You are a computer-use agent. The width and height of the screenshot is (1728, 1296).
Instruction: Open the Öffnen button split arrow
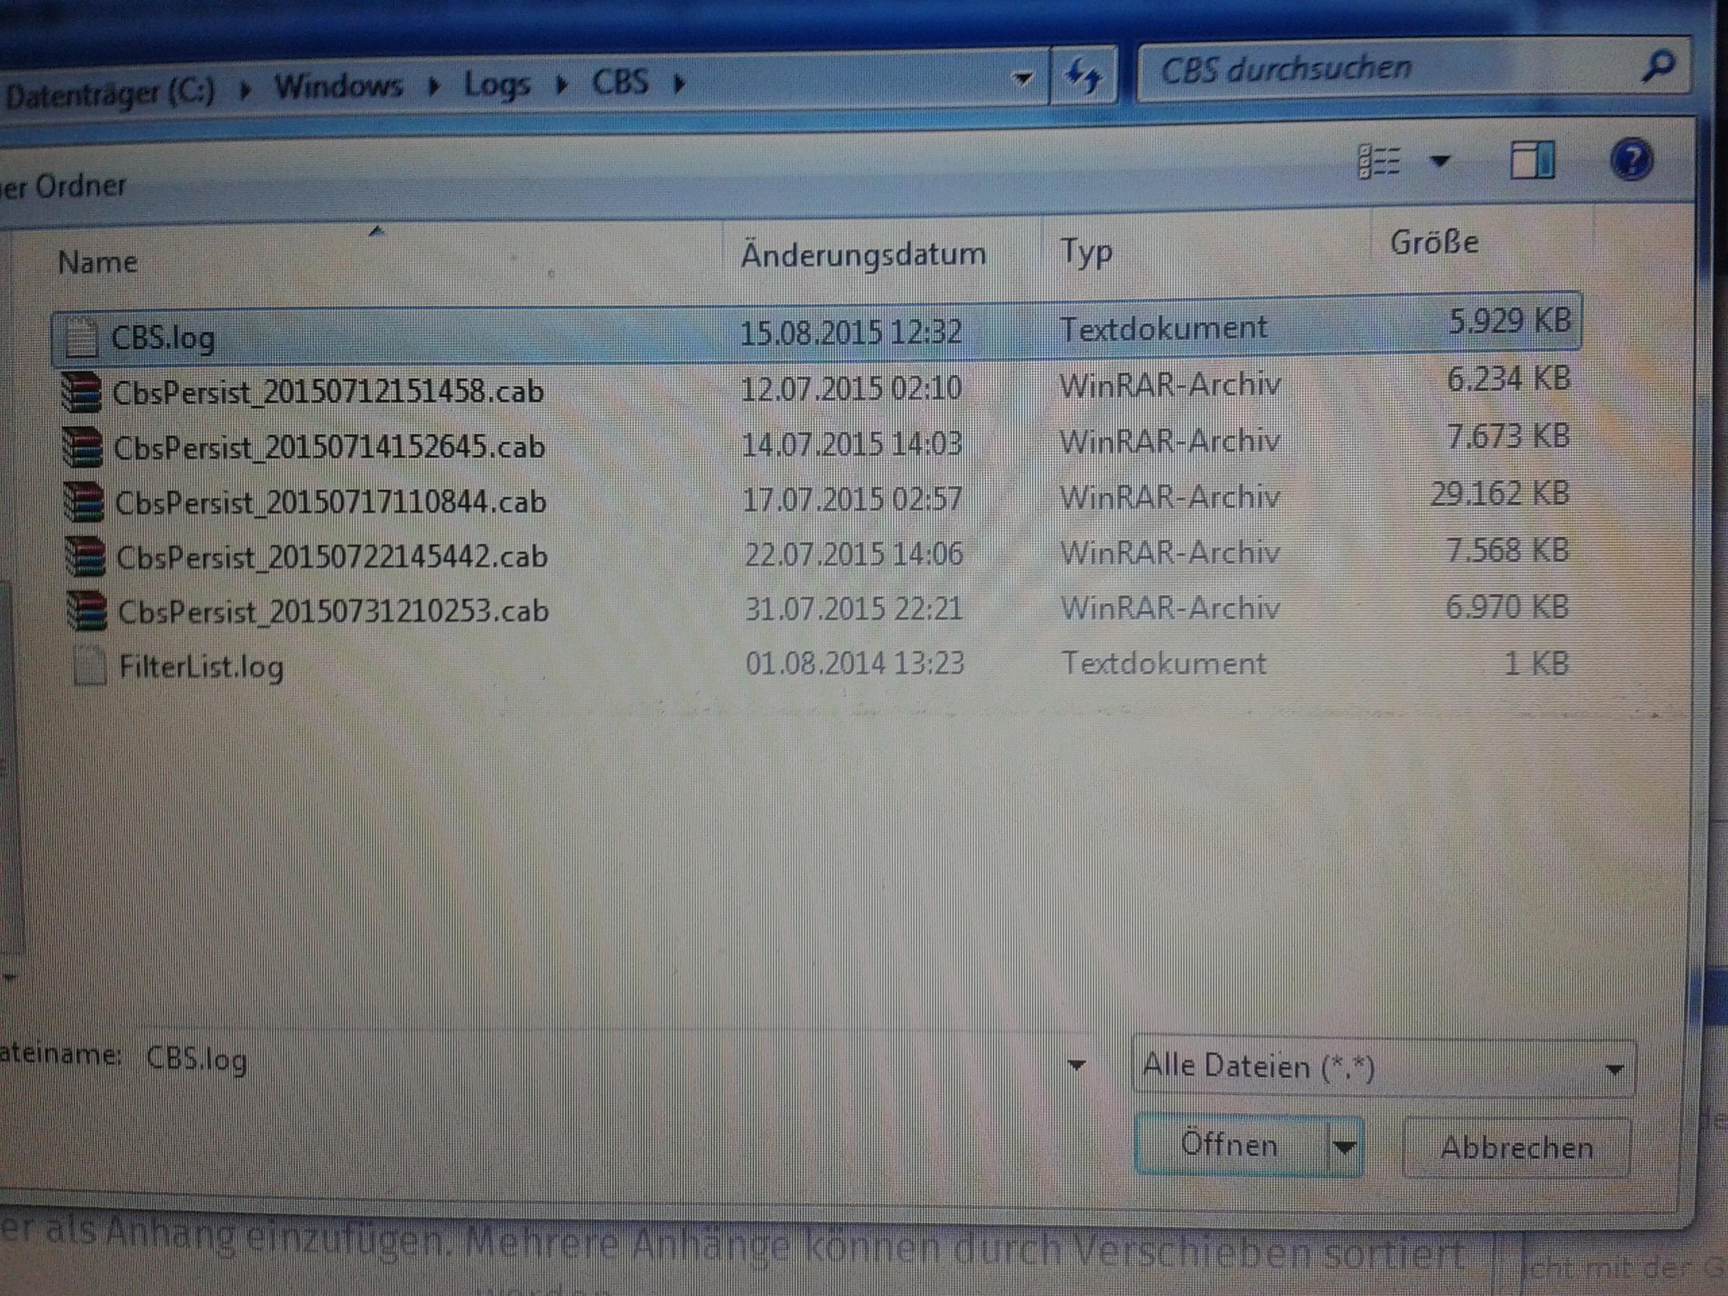(1344, 1147)
